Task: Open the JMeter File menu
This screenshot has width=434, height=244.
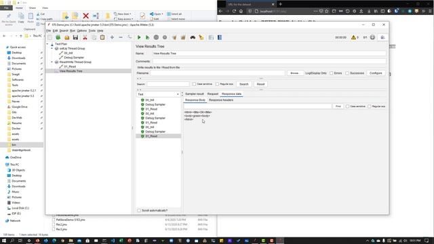Action: pyautogui.click(x=48, y=30)
